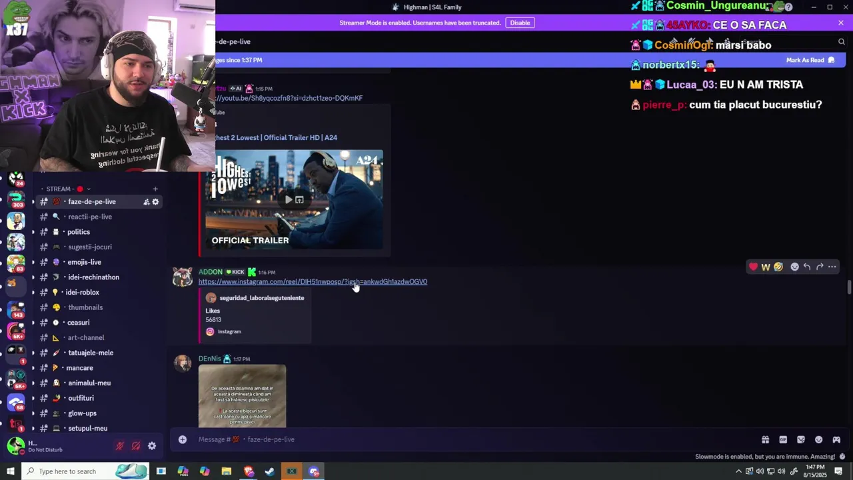This screenshot has width=853, height=480.
Task: Open DEnNis's posted image thumbnail
Action: point(242,396)
